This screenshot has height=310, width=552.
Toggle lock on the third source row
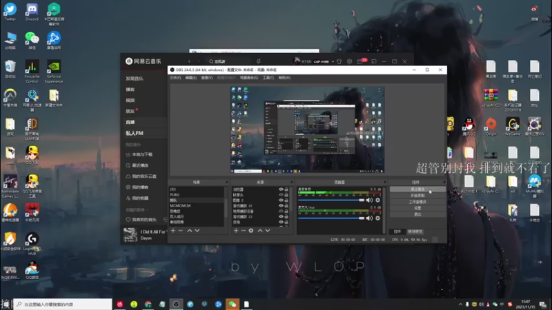(x=286, y=200)
